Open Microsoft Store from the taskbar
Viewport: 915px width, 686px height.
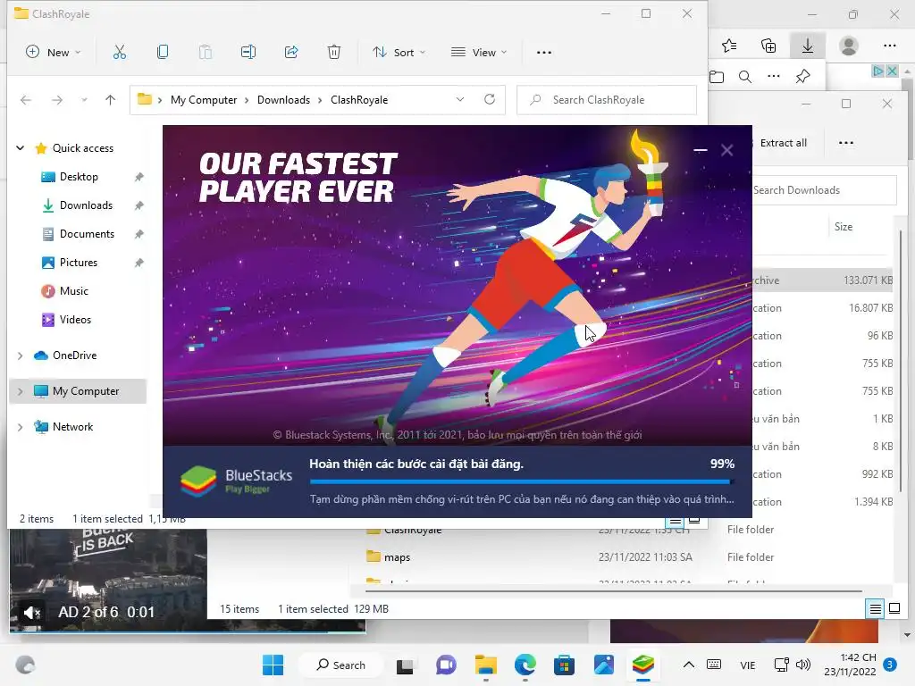(564, 665)
